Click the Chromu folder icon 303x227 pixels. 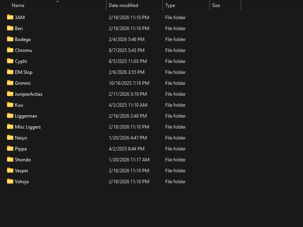(x=10, y=50)
